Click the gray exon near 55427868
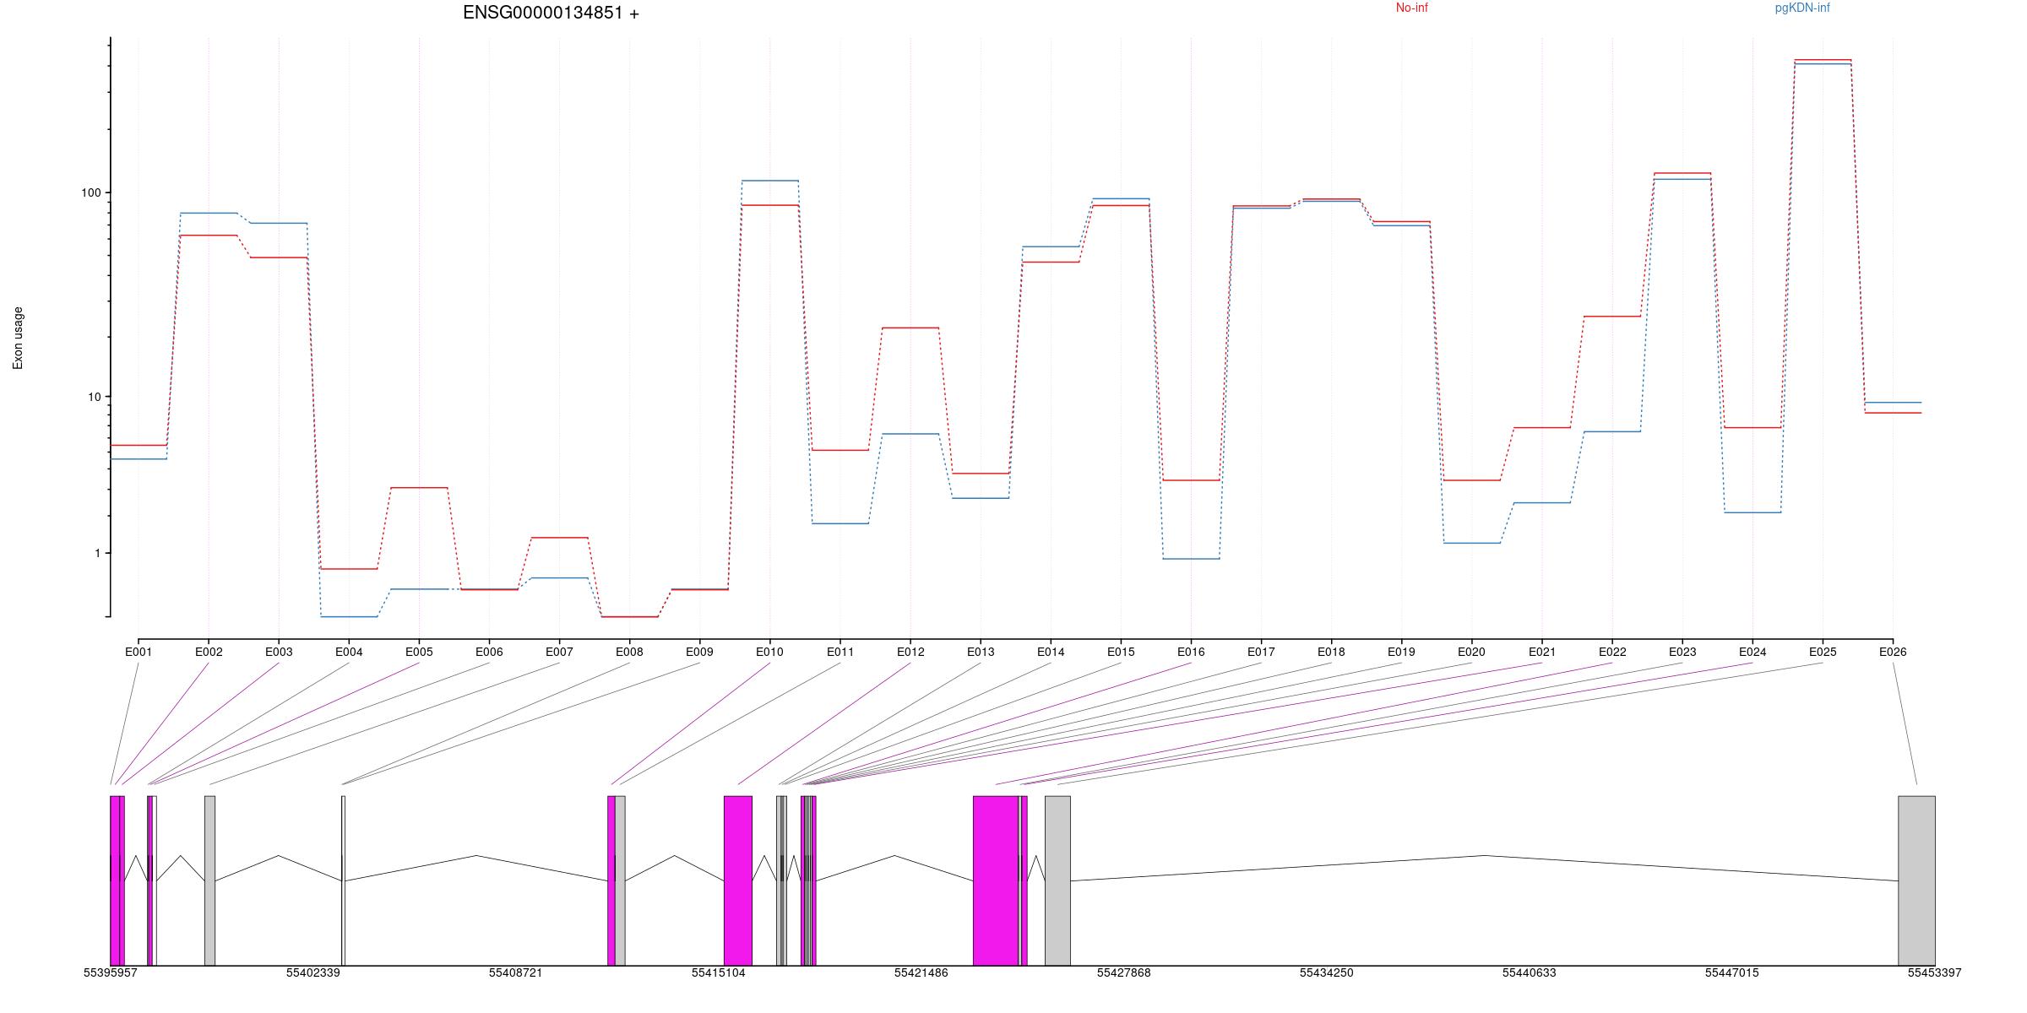Image resolution: width=2027 pixels, height=1013 pixels. 1057,880
